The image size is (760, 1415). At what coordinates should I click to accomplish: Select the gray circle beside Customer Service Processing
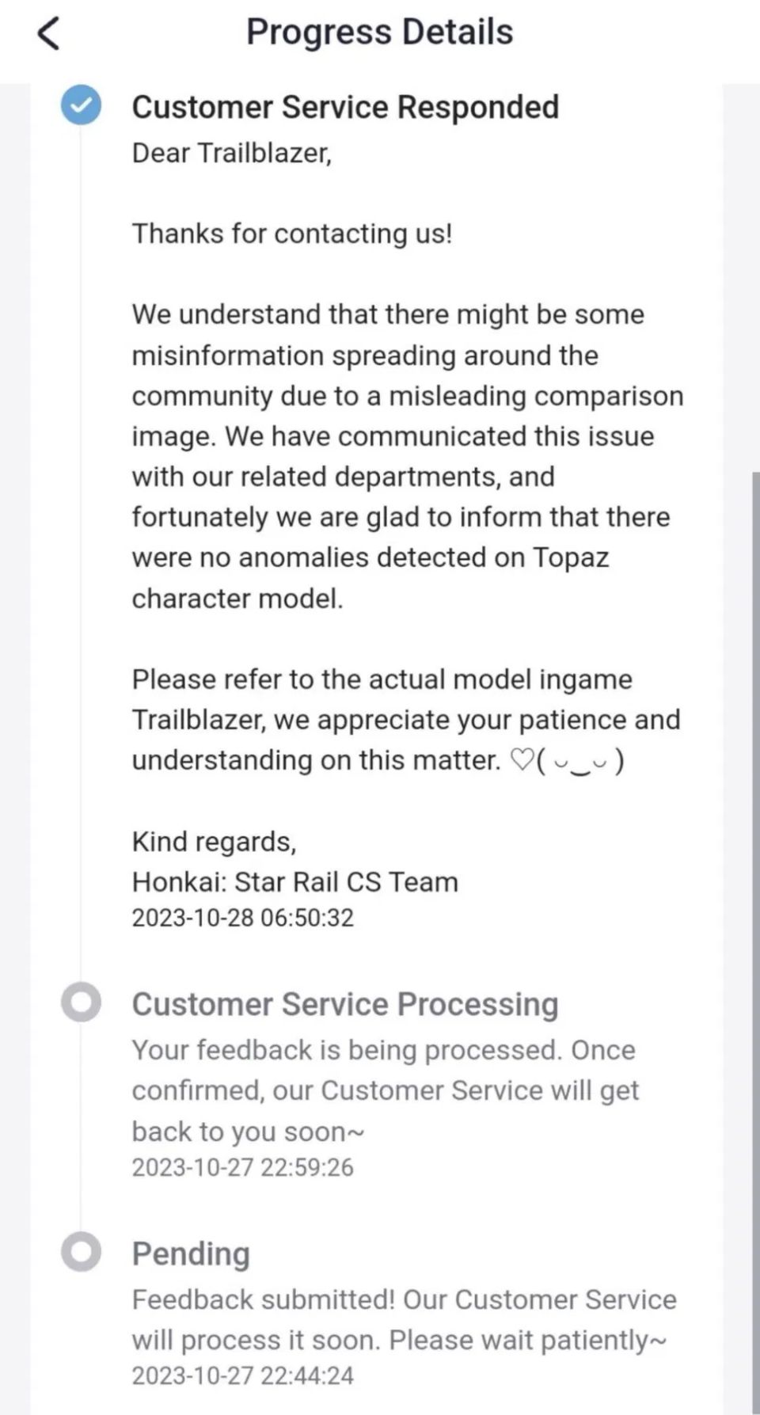(82, 1002)
